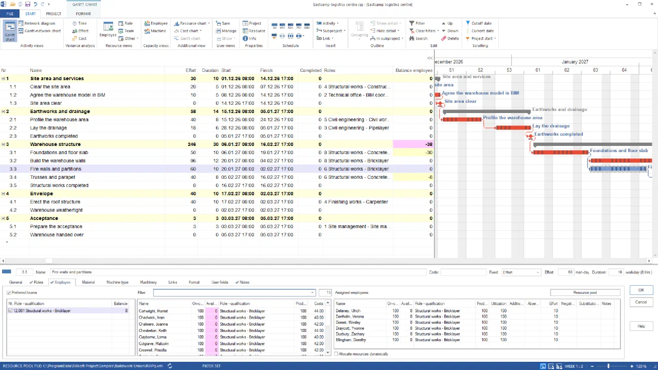Save the current user view

223,23
